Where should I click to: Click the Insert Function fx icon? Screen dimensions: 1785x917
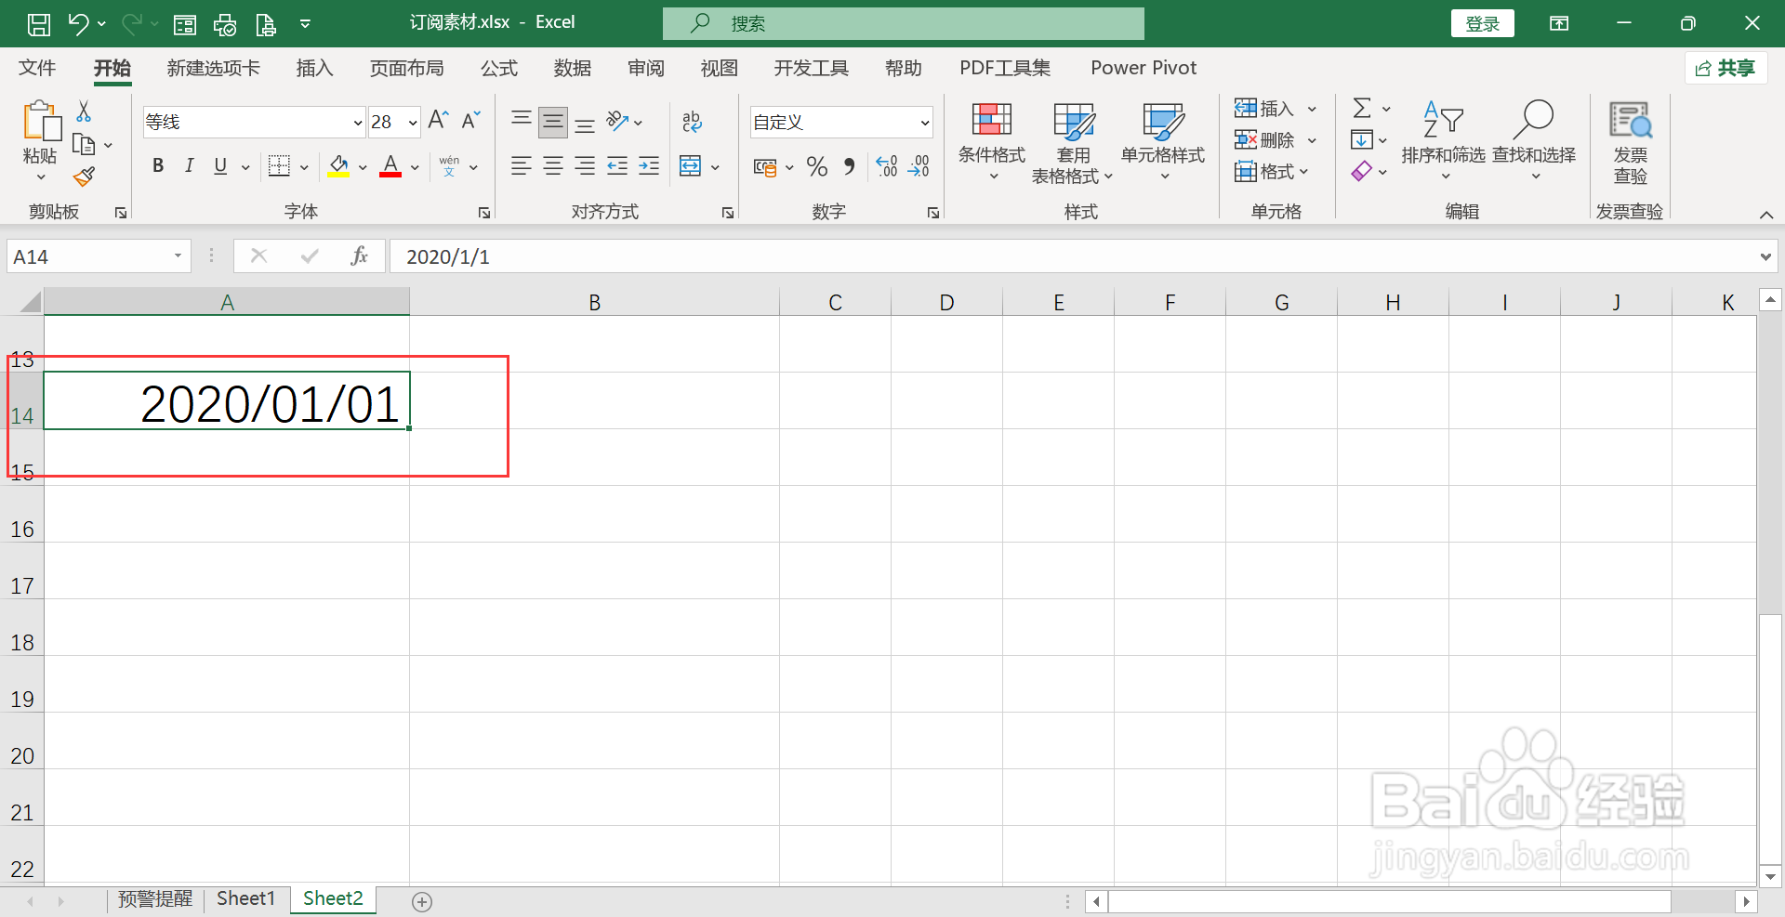click(x=360, y=256)
